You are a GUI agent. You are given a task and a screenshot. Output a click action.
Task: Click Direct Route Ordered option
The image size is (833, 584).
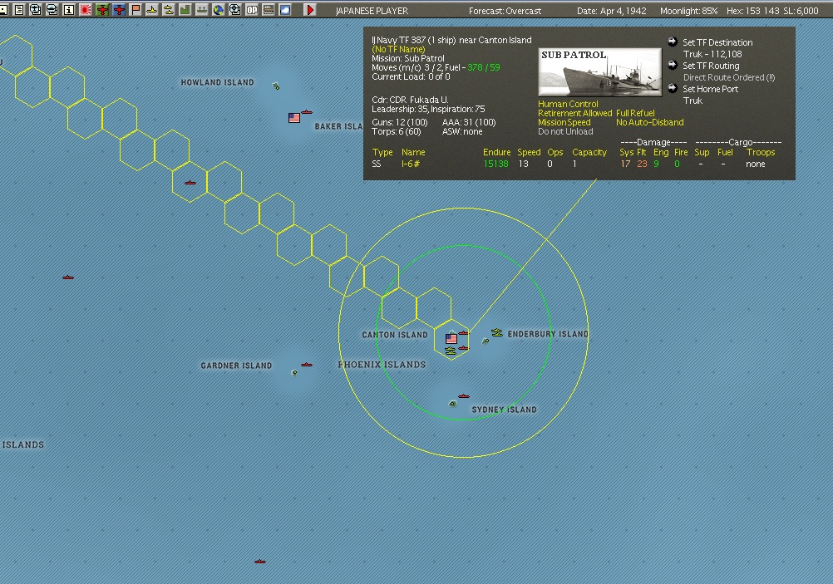(729, 77)
